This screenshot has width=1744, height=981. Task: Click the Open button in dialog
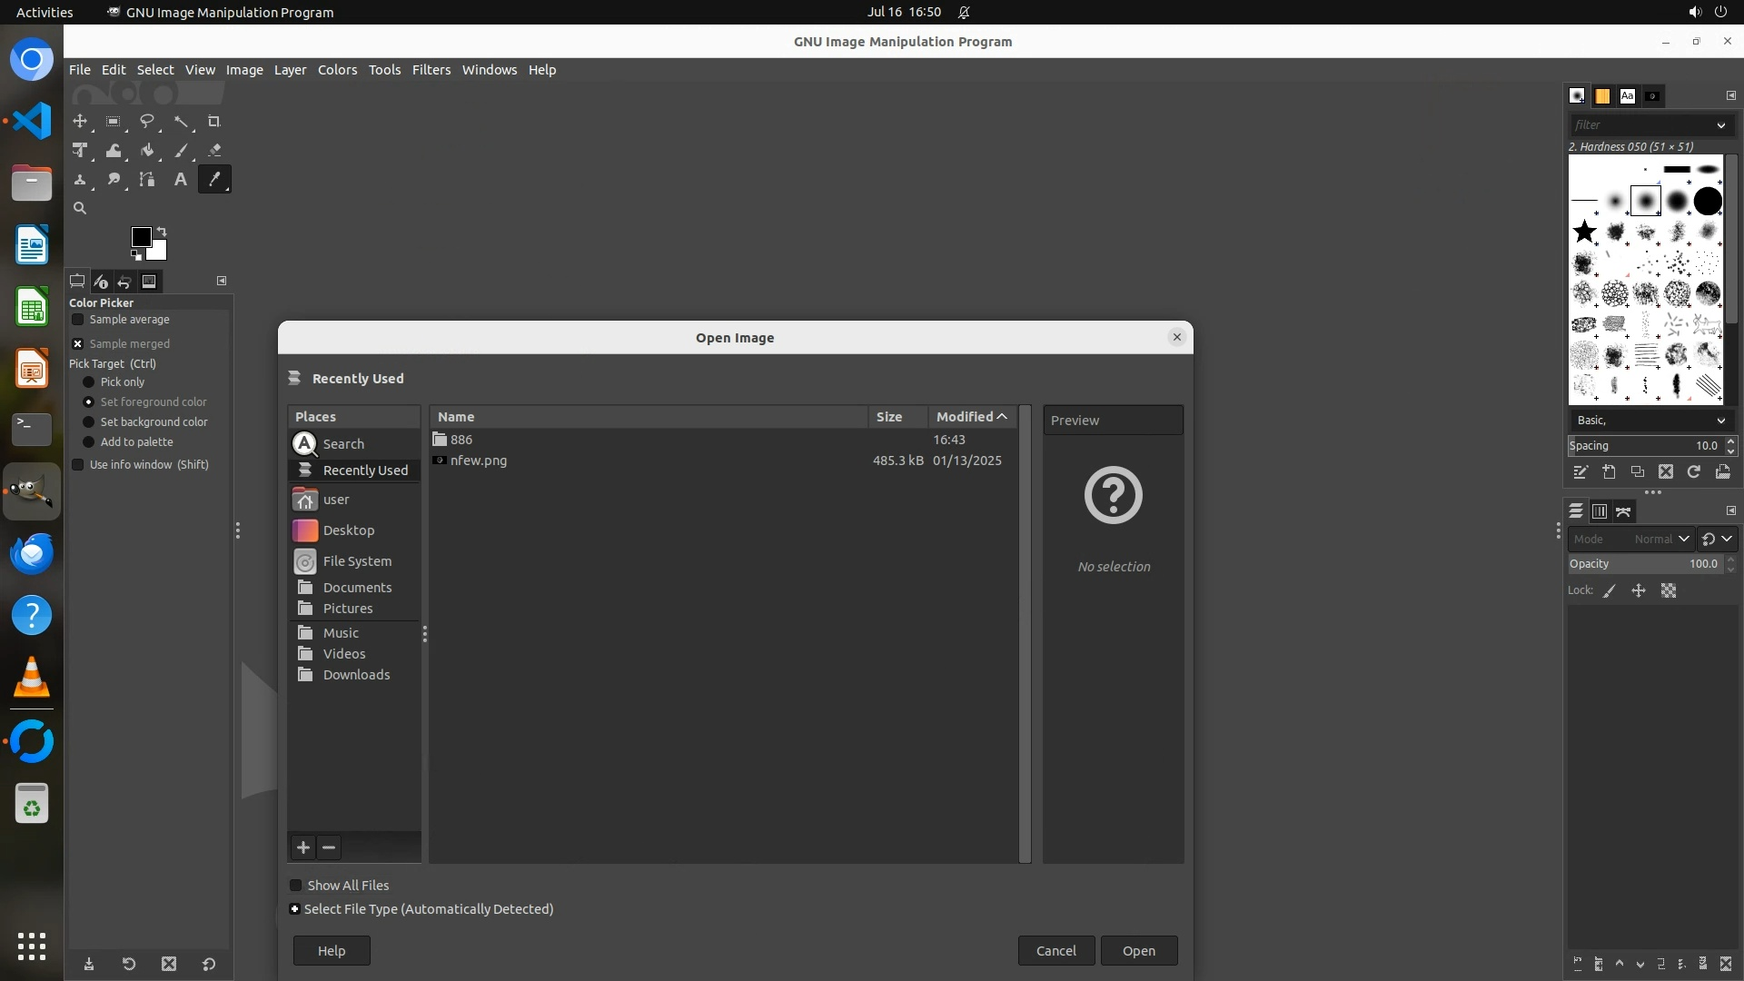click(1138, 951)
